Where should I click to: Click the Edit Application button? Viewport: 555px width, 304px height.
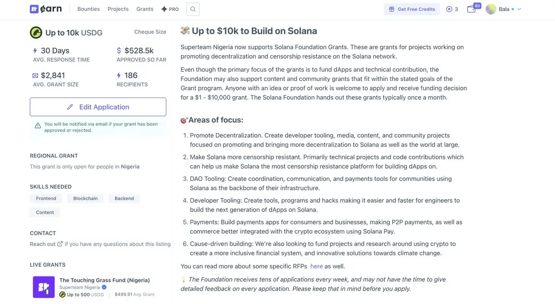coord(98,107)
